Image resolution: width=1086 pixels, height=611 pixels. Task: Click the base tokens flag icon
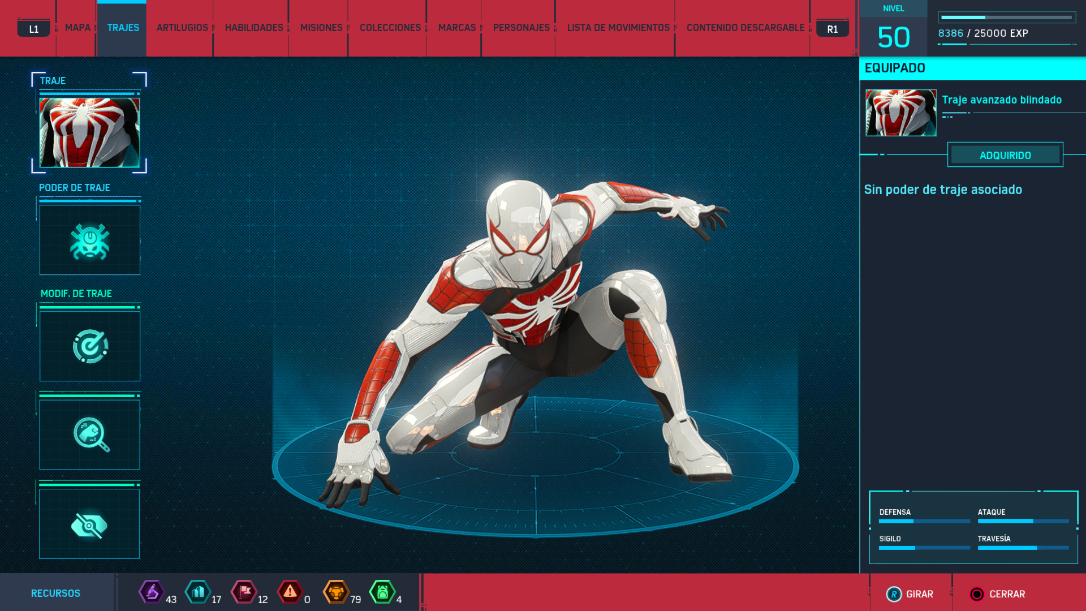244,592
